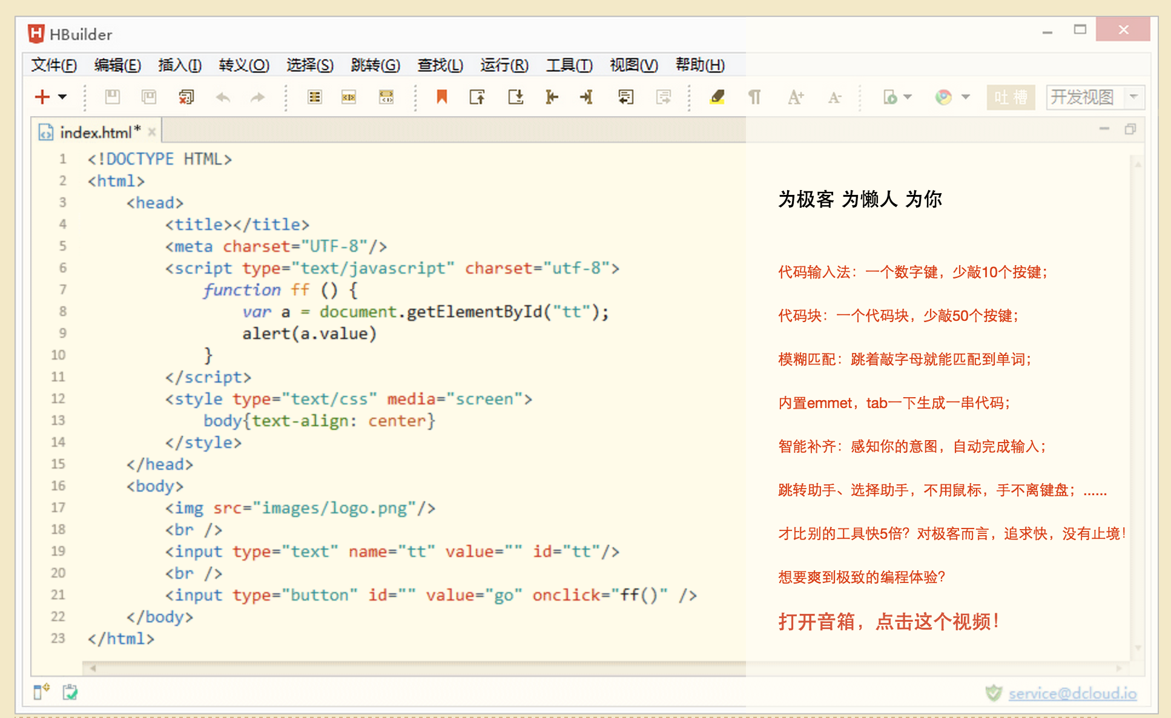Click the 想要爽到极致的编程体验? text
Viewport: 1171px width, 718px height.
862,577
